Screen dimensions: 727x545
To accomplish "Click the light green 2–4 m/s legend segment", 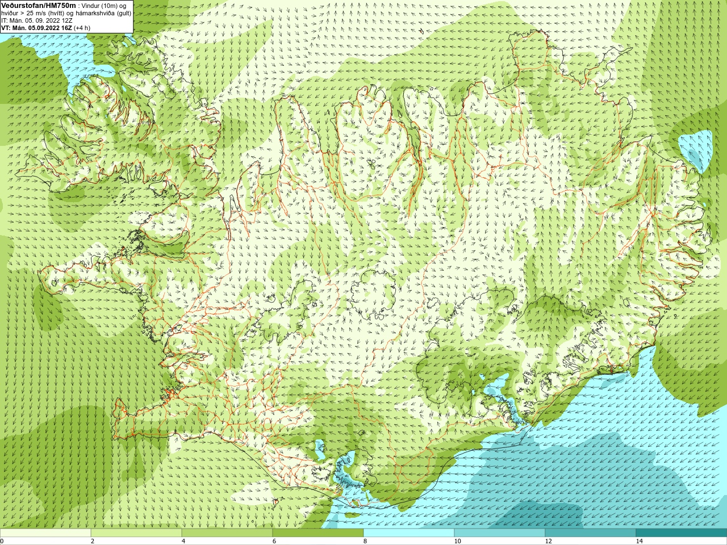I will click(136, 533).
